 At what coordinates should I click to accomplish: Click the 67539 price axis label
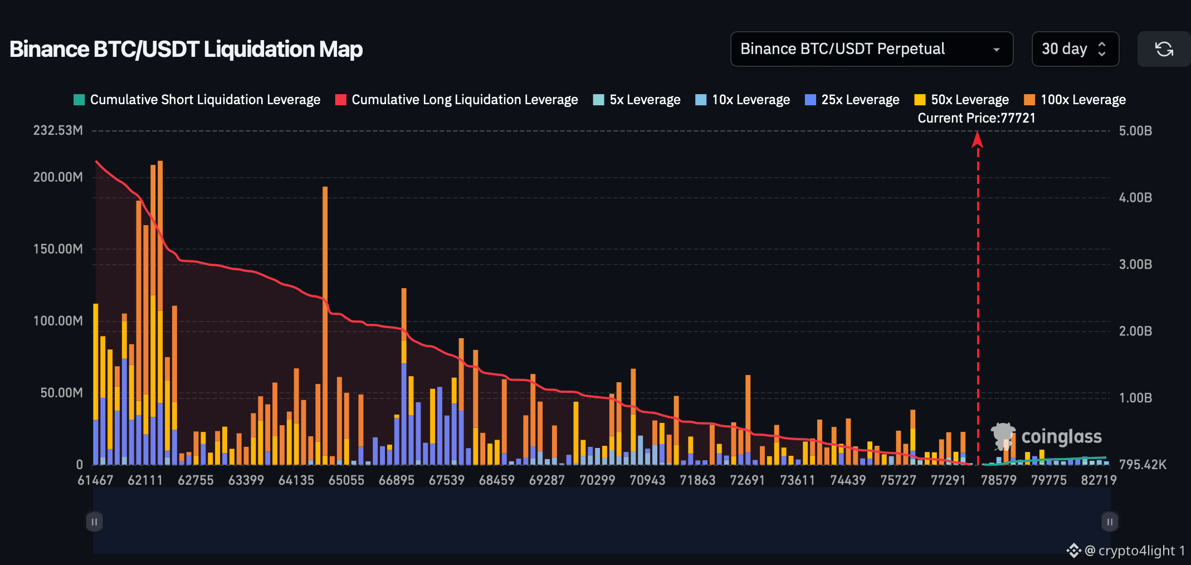click(x=447, y=480)
